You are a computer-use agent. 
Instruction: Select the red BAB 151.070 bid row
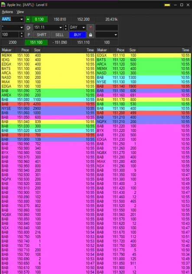click(48, 104)
